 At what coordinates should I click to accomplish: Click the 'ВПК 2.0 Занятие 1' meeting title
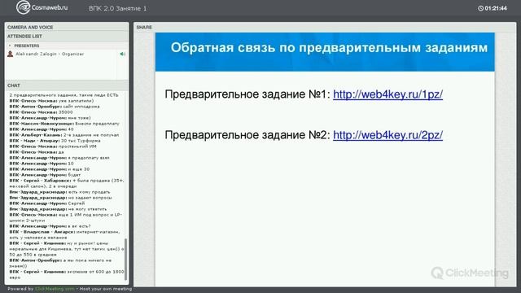(x=117, y=9)
